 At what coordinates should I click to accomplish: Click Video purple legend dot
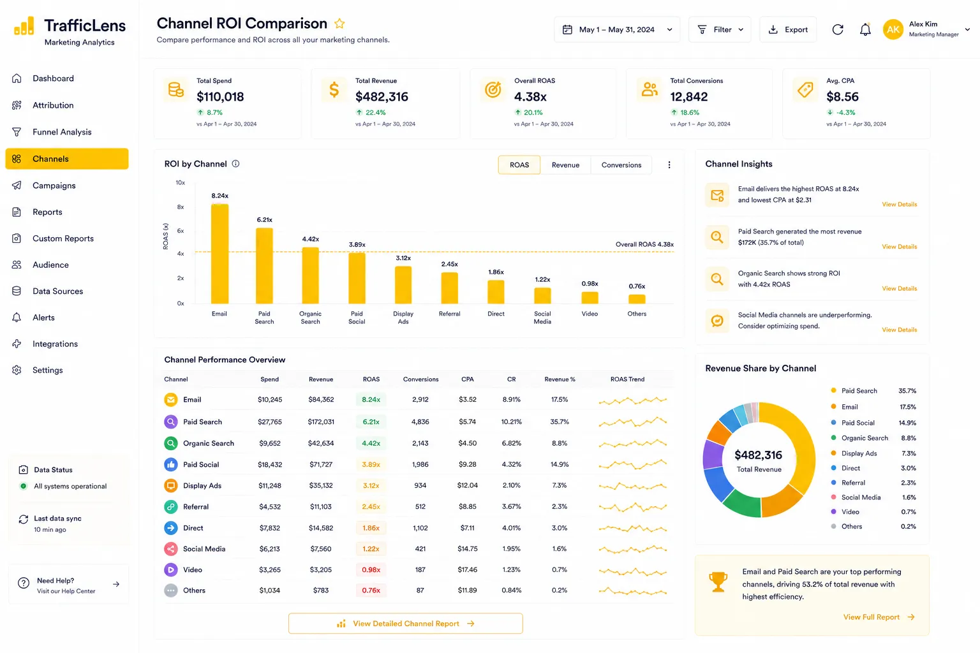[x=834, y=511]
